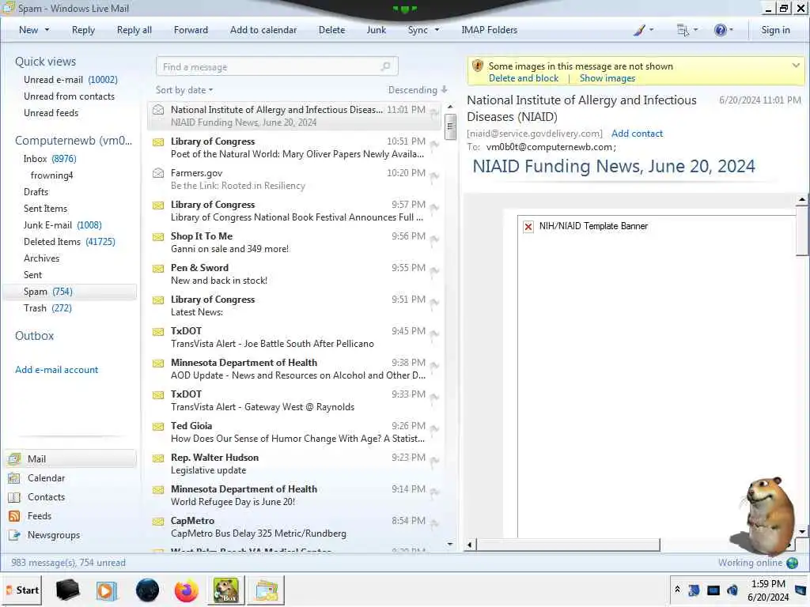Viewport: 810px width, 607px height.
Task: Show hidden tray icons arrow
Action: pyautogui.click(x=677, y=590)
